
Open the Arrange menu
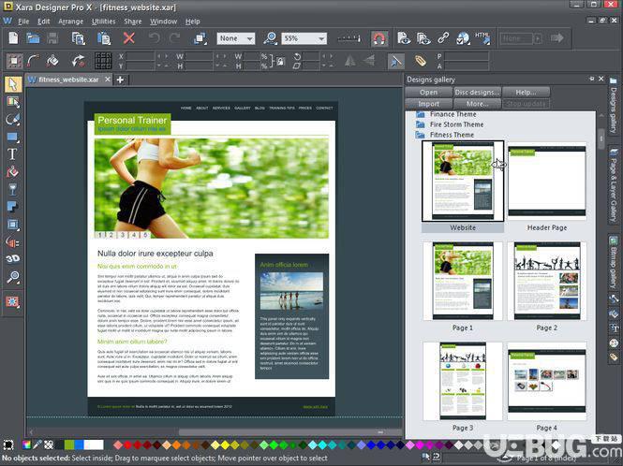click(70, 22)
